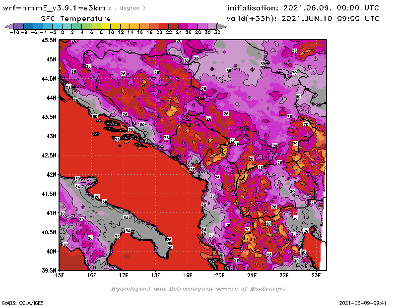Click the '43.5N' latitude label

pos(49,117)
